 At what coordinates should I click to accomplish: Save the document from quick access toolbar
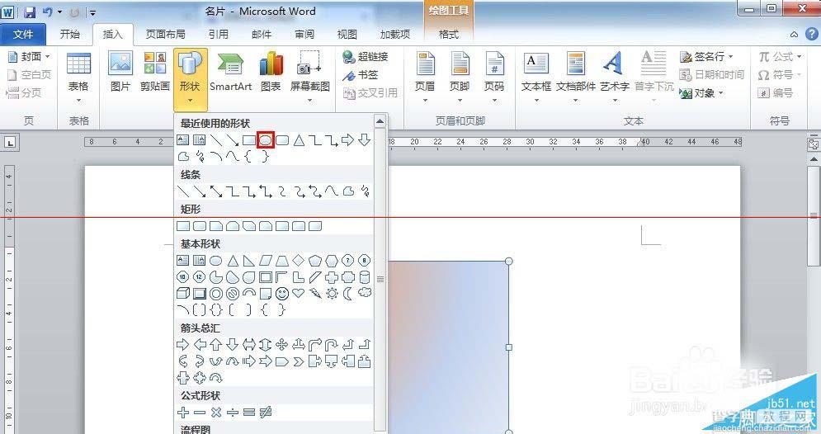point(30,12)
